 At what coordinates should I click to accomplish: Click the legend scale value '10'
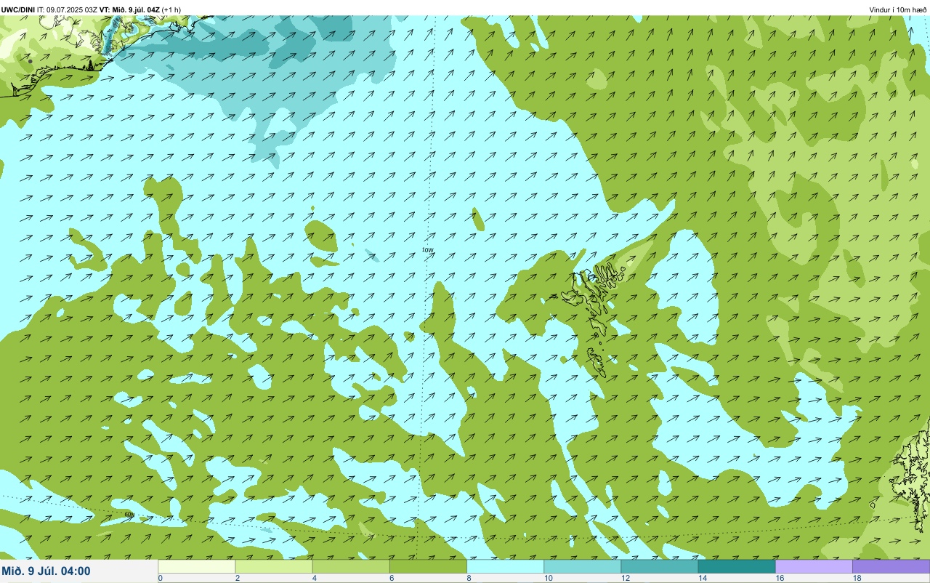pyautogui.click(x=548, y=579)
